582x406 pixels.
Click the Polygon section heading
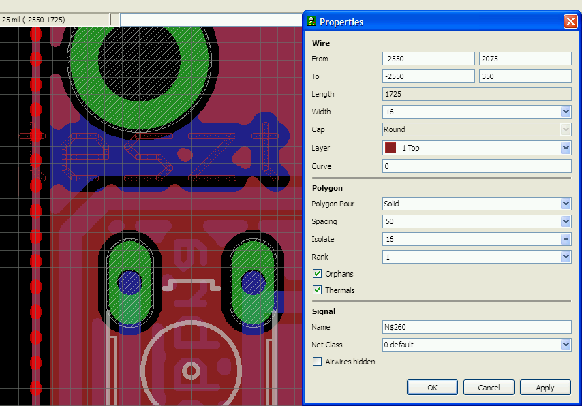pos(327,188)
